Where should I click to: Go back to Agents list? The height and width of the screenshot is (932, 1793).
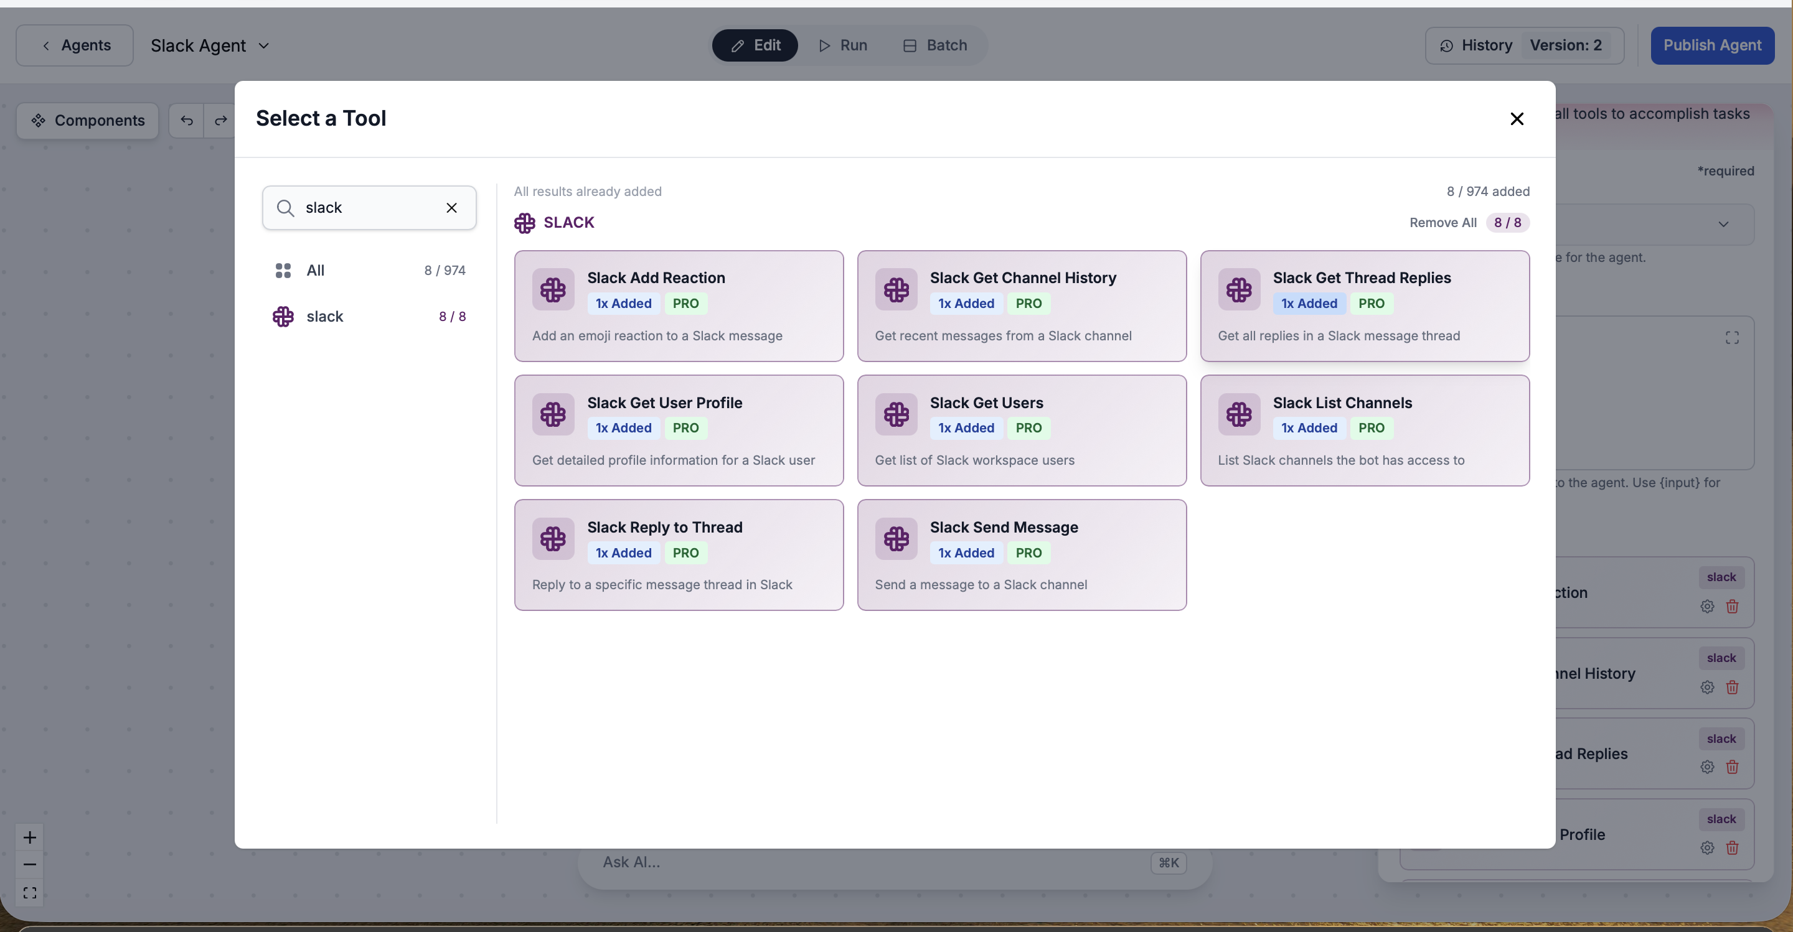tap(75, 45)
